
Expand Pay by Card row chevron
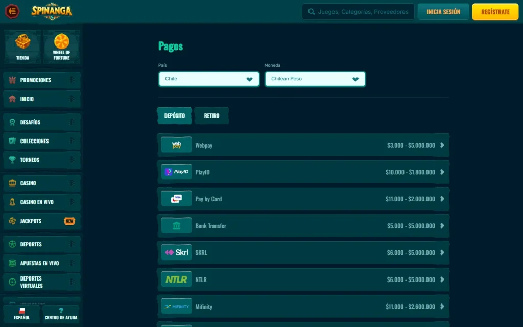point(442,199)
